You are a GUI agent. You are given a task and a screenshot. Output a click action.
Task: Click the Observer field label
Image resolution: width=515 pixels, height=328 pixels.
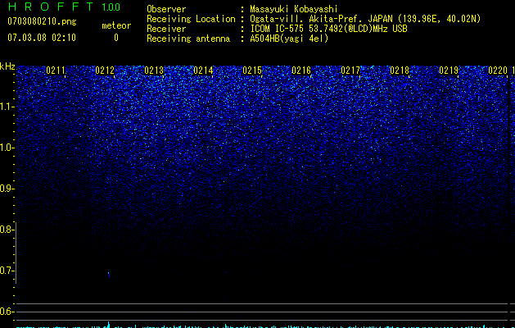point(166,9)
